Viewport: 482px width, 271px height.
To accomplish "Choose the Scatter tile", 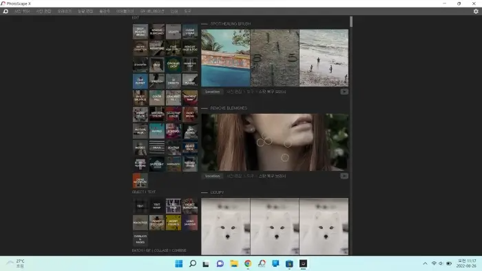I will tap(174, 148).
